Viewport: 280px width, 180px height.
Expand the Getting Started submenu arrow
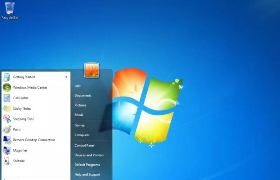point(66,77)
